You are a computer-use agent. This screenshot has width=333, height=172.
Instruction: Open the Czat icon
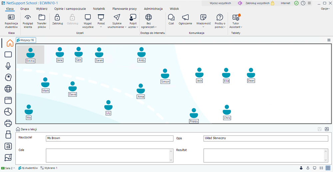pyautogui.click(x=171, y=18)
